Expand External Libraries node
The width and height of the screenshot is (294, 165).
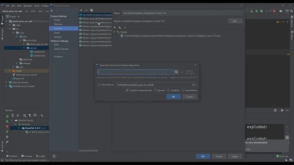click(6, 82)
